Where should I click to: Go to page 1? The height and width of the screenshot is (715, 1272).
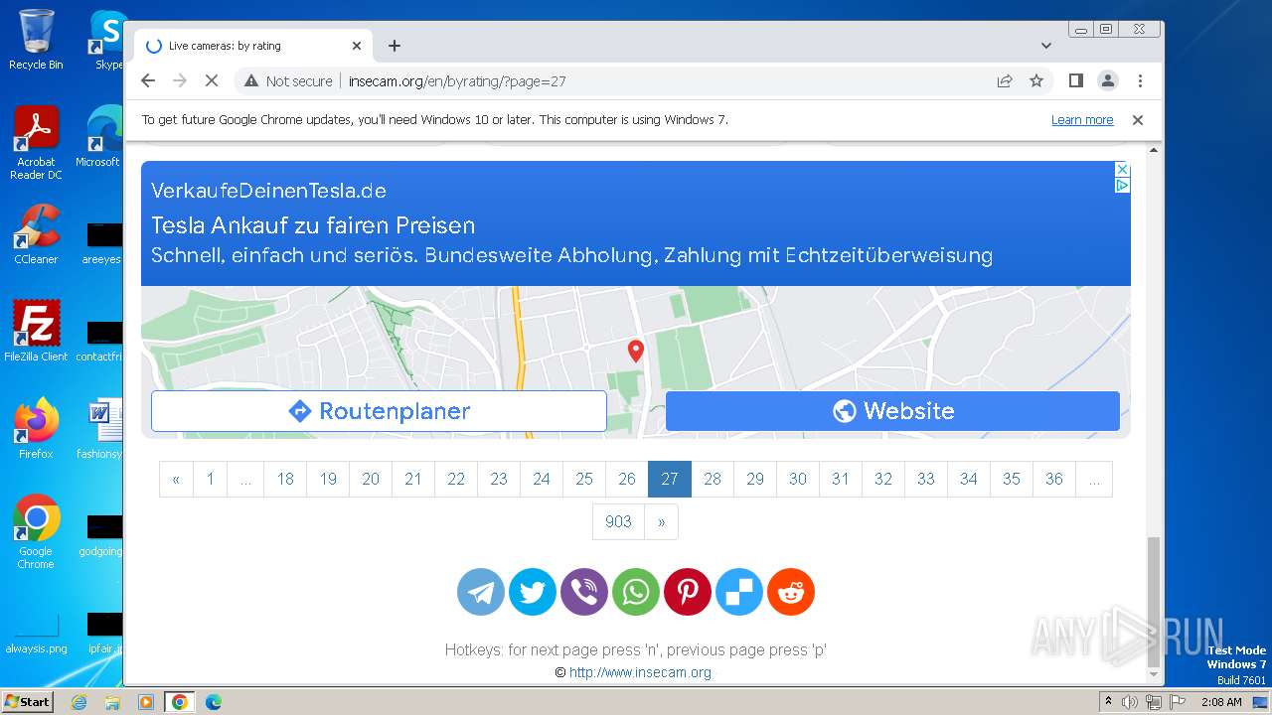(x=210, y=479)
